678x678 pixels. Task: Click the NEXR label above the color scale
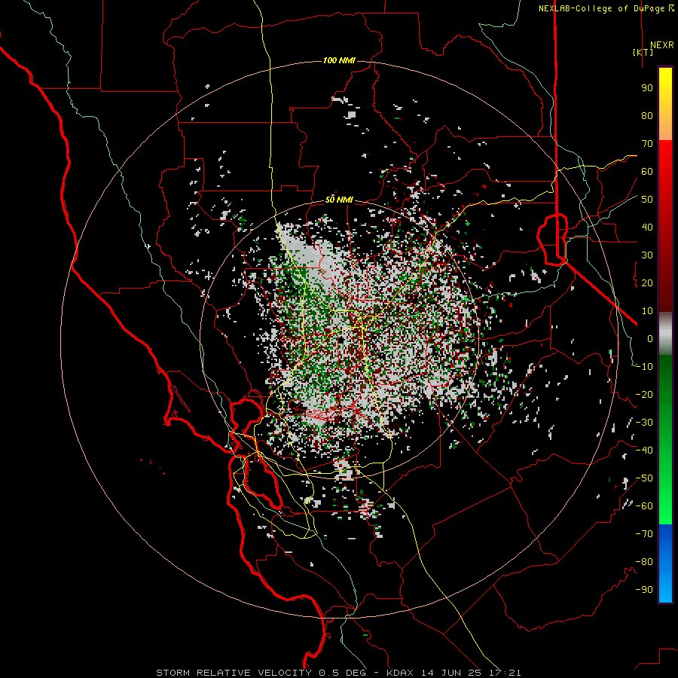[661, 45]
